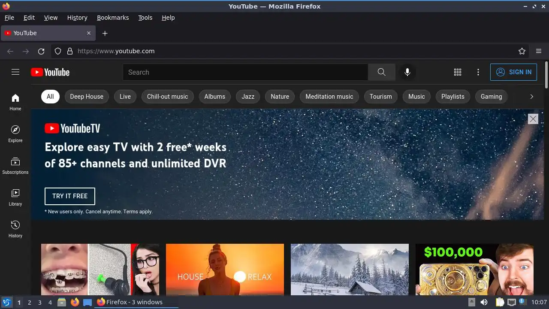
Task: Click the Firefox forward arrow
Action: click(x=26, y=51)
